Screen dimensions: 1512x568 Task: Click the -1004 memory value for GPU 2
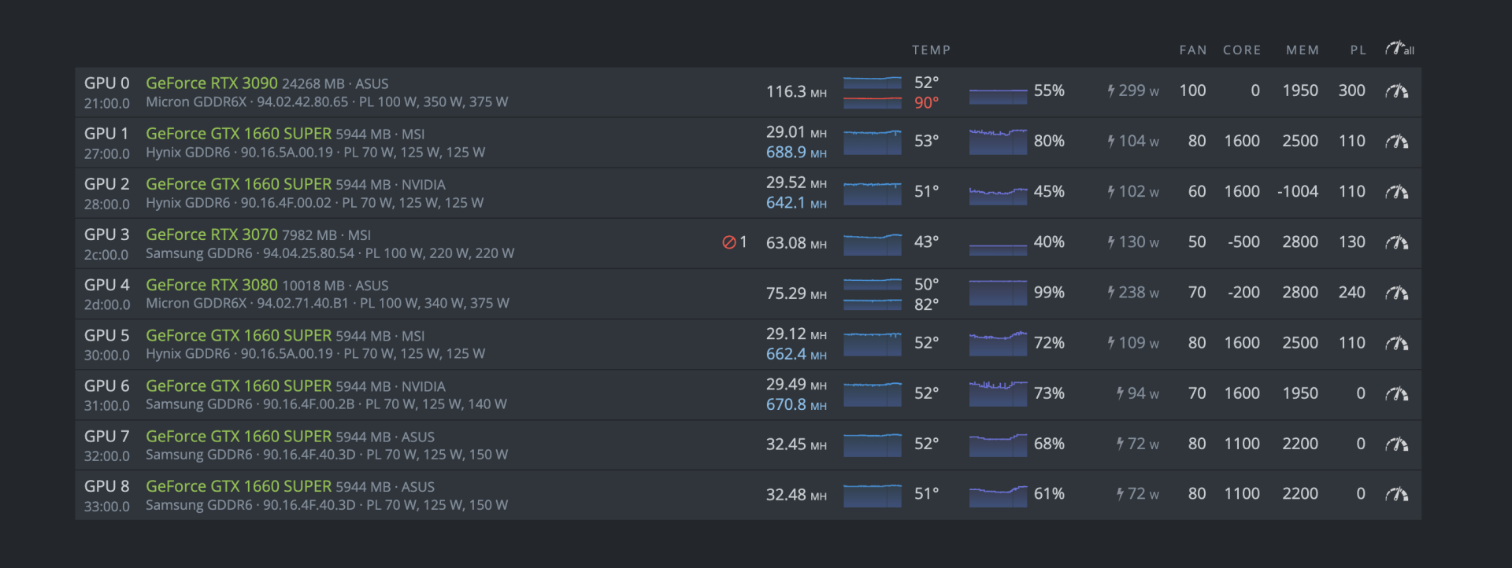pyautogui.click(x=1297, y=192)
